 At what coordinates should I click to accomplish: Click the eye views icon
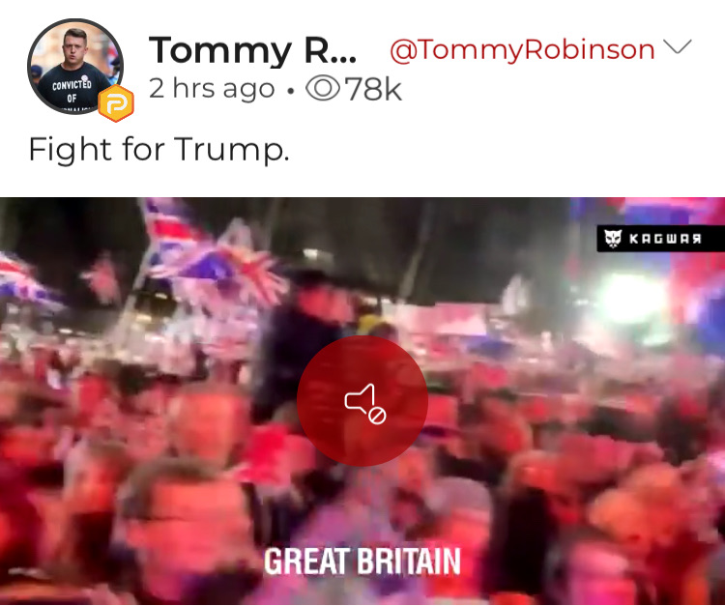323,88
